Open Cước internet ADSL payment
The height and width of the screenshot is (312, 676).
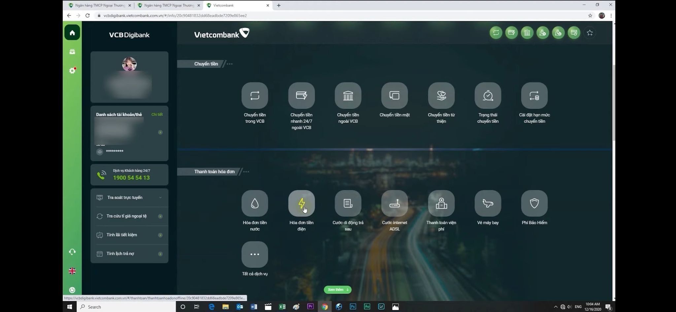point(394,203)
